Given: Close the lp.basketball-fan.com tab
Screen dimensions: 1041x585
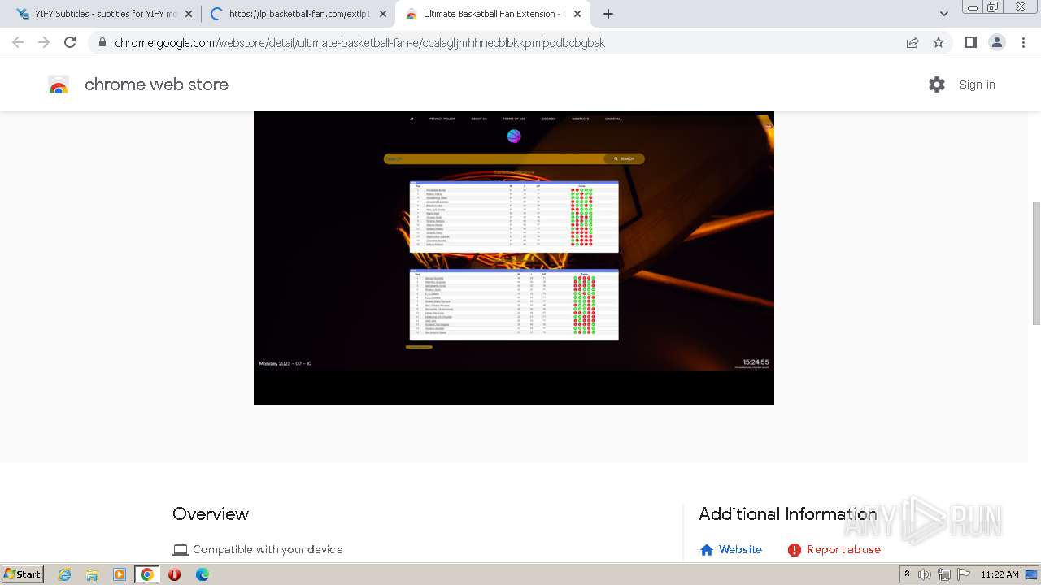Looking at the screenshot, I should pos(383,14).
